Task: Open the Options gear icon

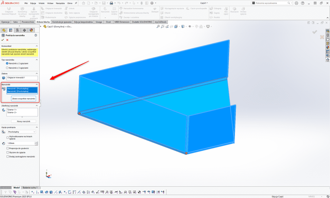Action: [152, 3]
